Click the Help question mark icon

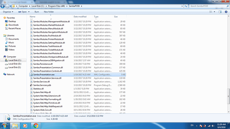226,12
